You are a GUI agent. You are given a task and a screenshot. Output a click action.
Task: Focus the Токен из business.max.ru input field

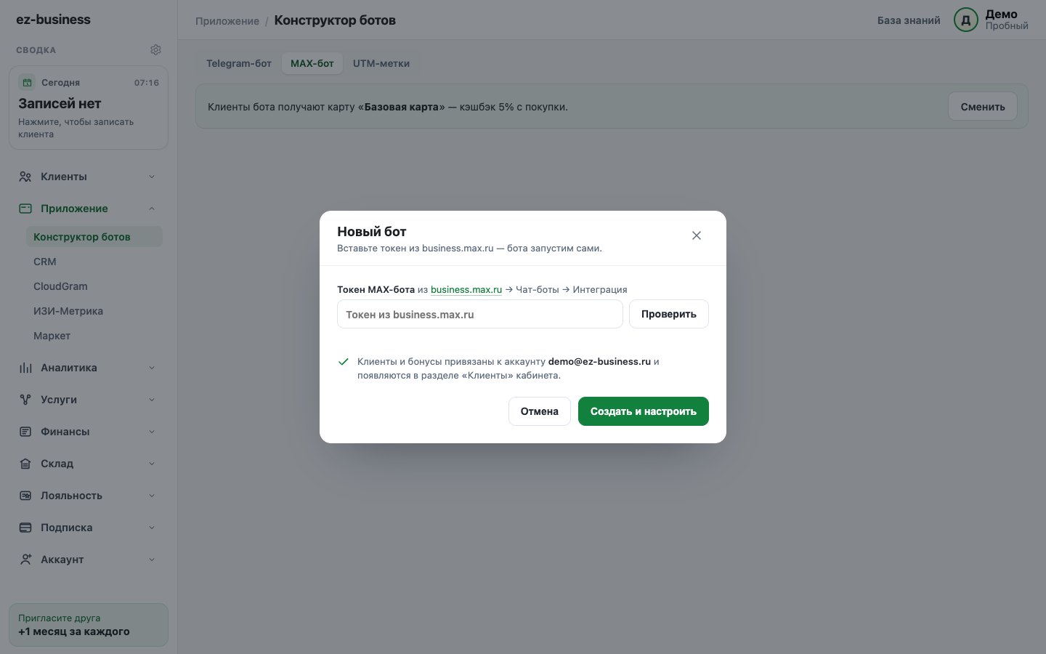pos(480,314)
